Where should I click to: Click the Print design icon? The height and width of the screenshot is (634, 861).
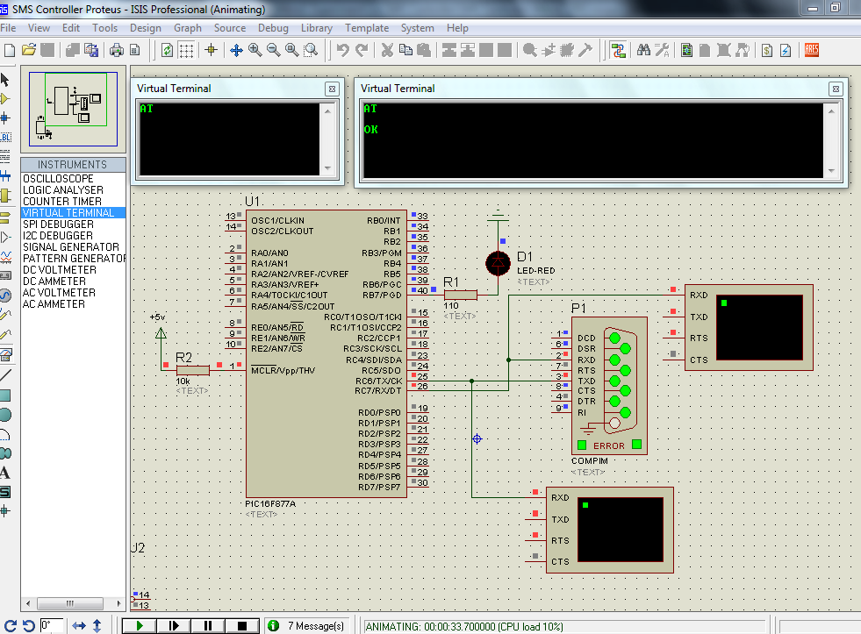point(117,51)
